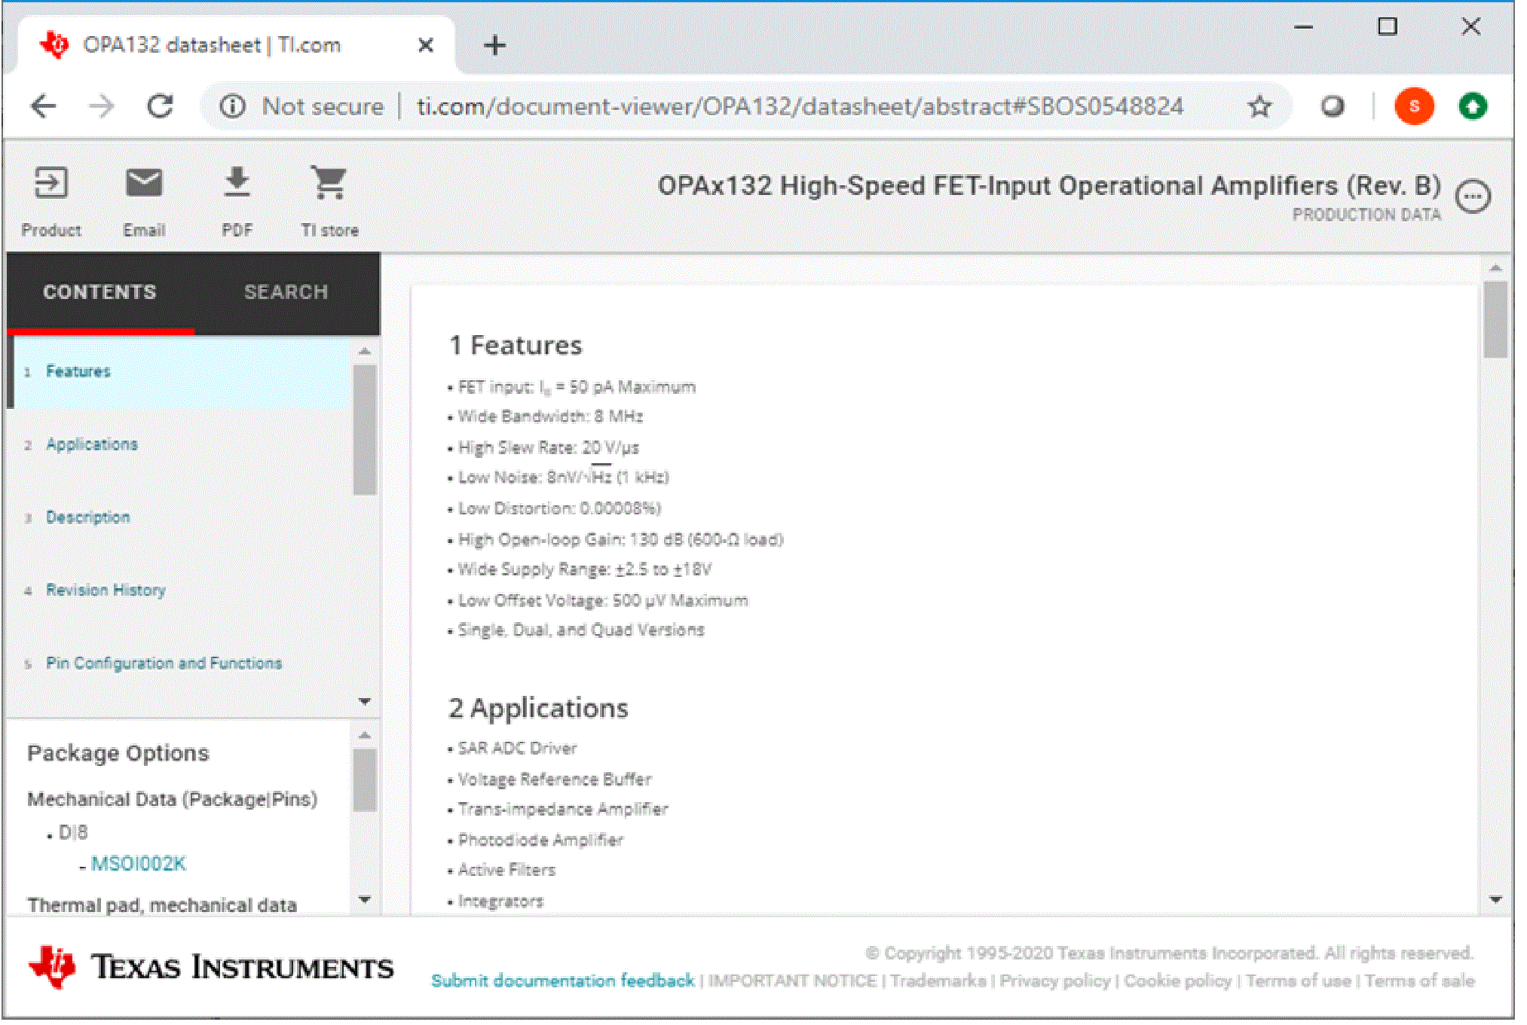Open the Product page icon
Viewport: 1527px width, 1025px height.
coord(51,183)
